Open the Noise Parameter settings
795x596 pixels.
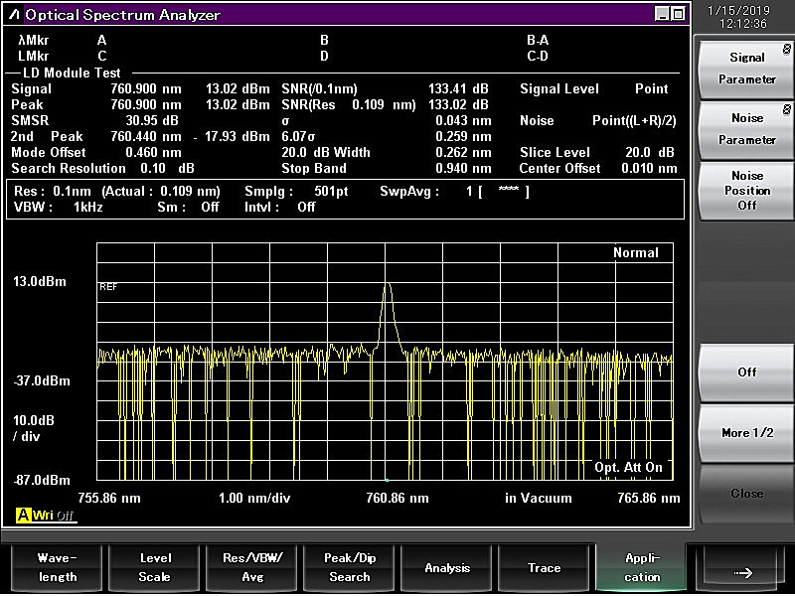746,128
